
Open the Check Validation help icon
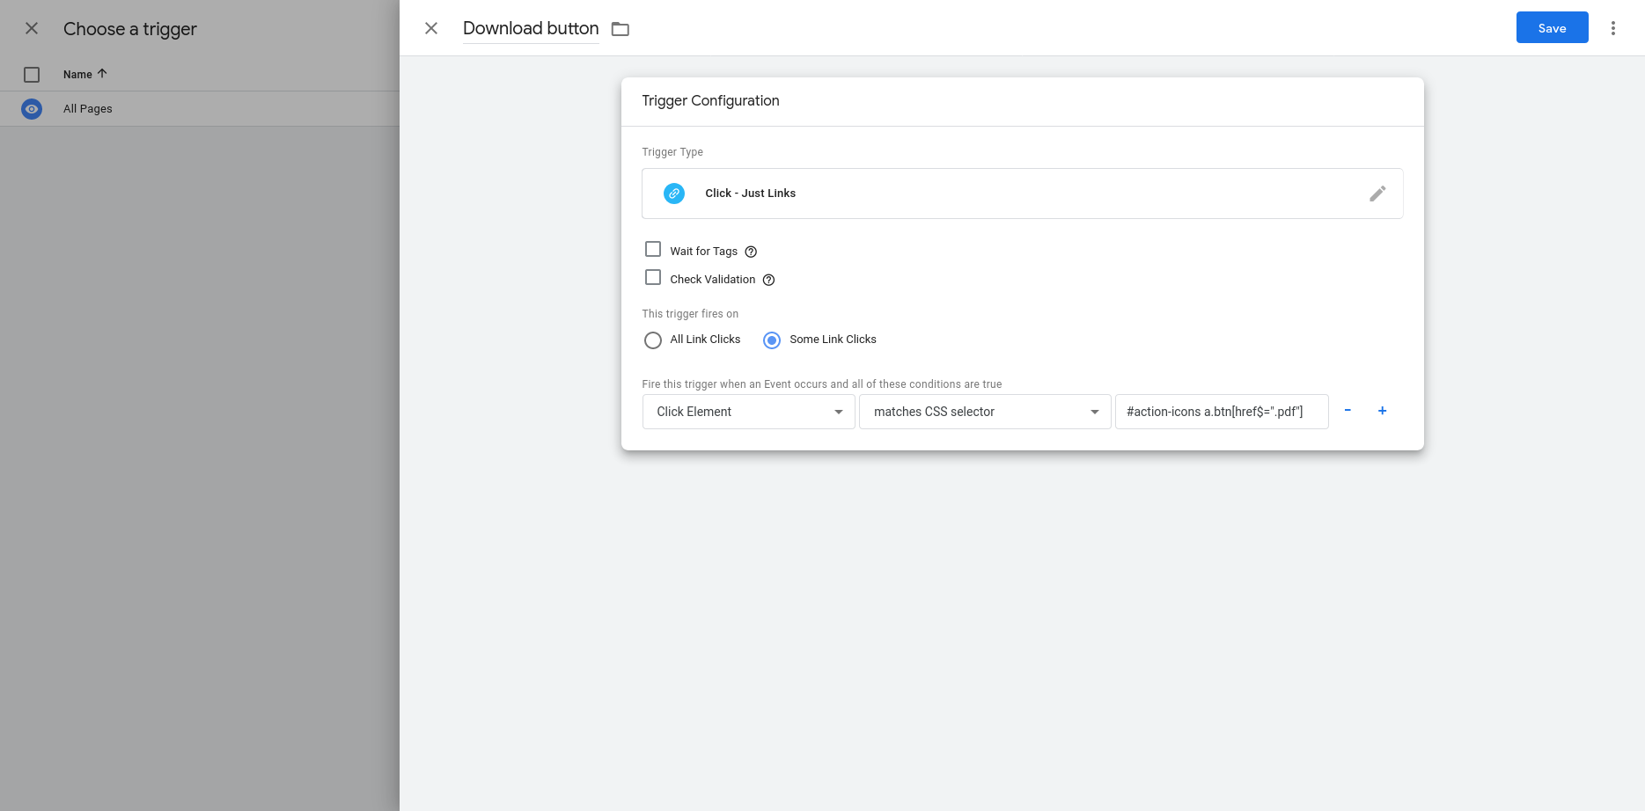[x=768, y=280]
